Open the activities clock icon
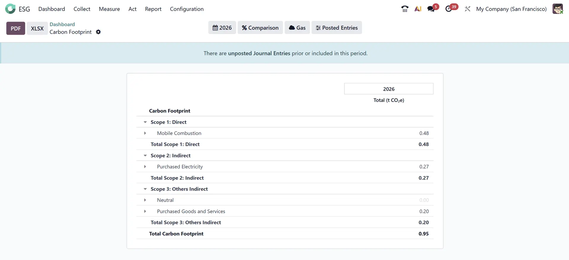The height and width of the screenshot is (260, 569). pyautogui.click(x=449, y=9)
